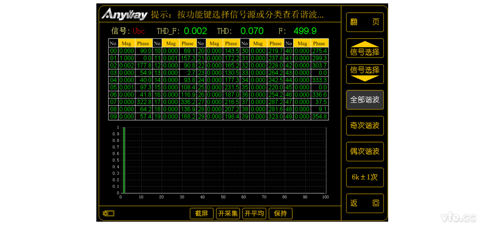Click the frequency value 499.9

[x=305, y=31]
